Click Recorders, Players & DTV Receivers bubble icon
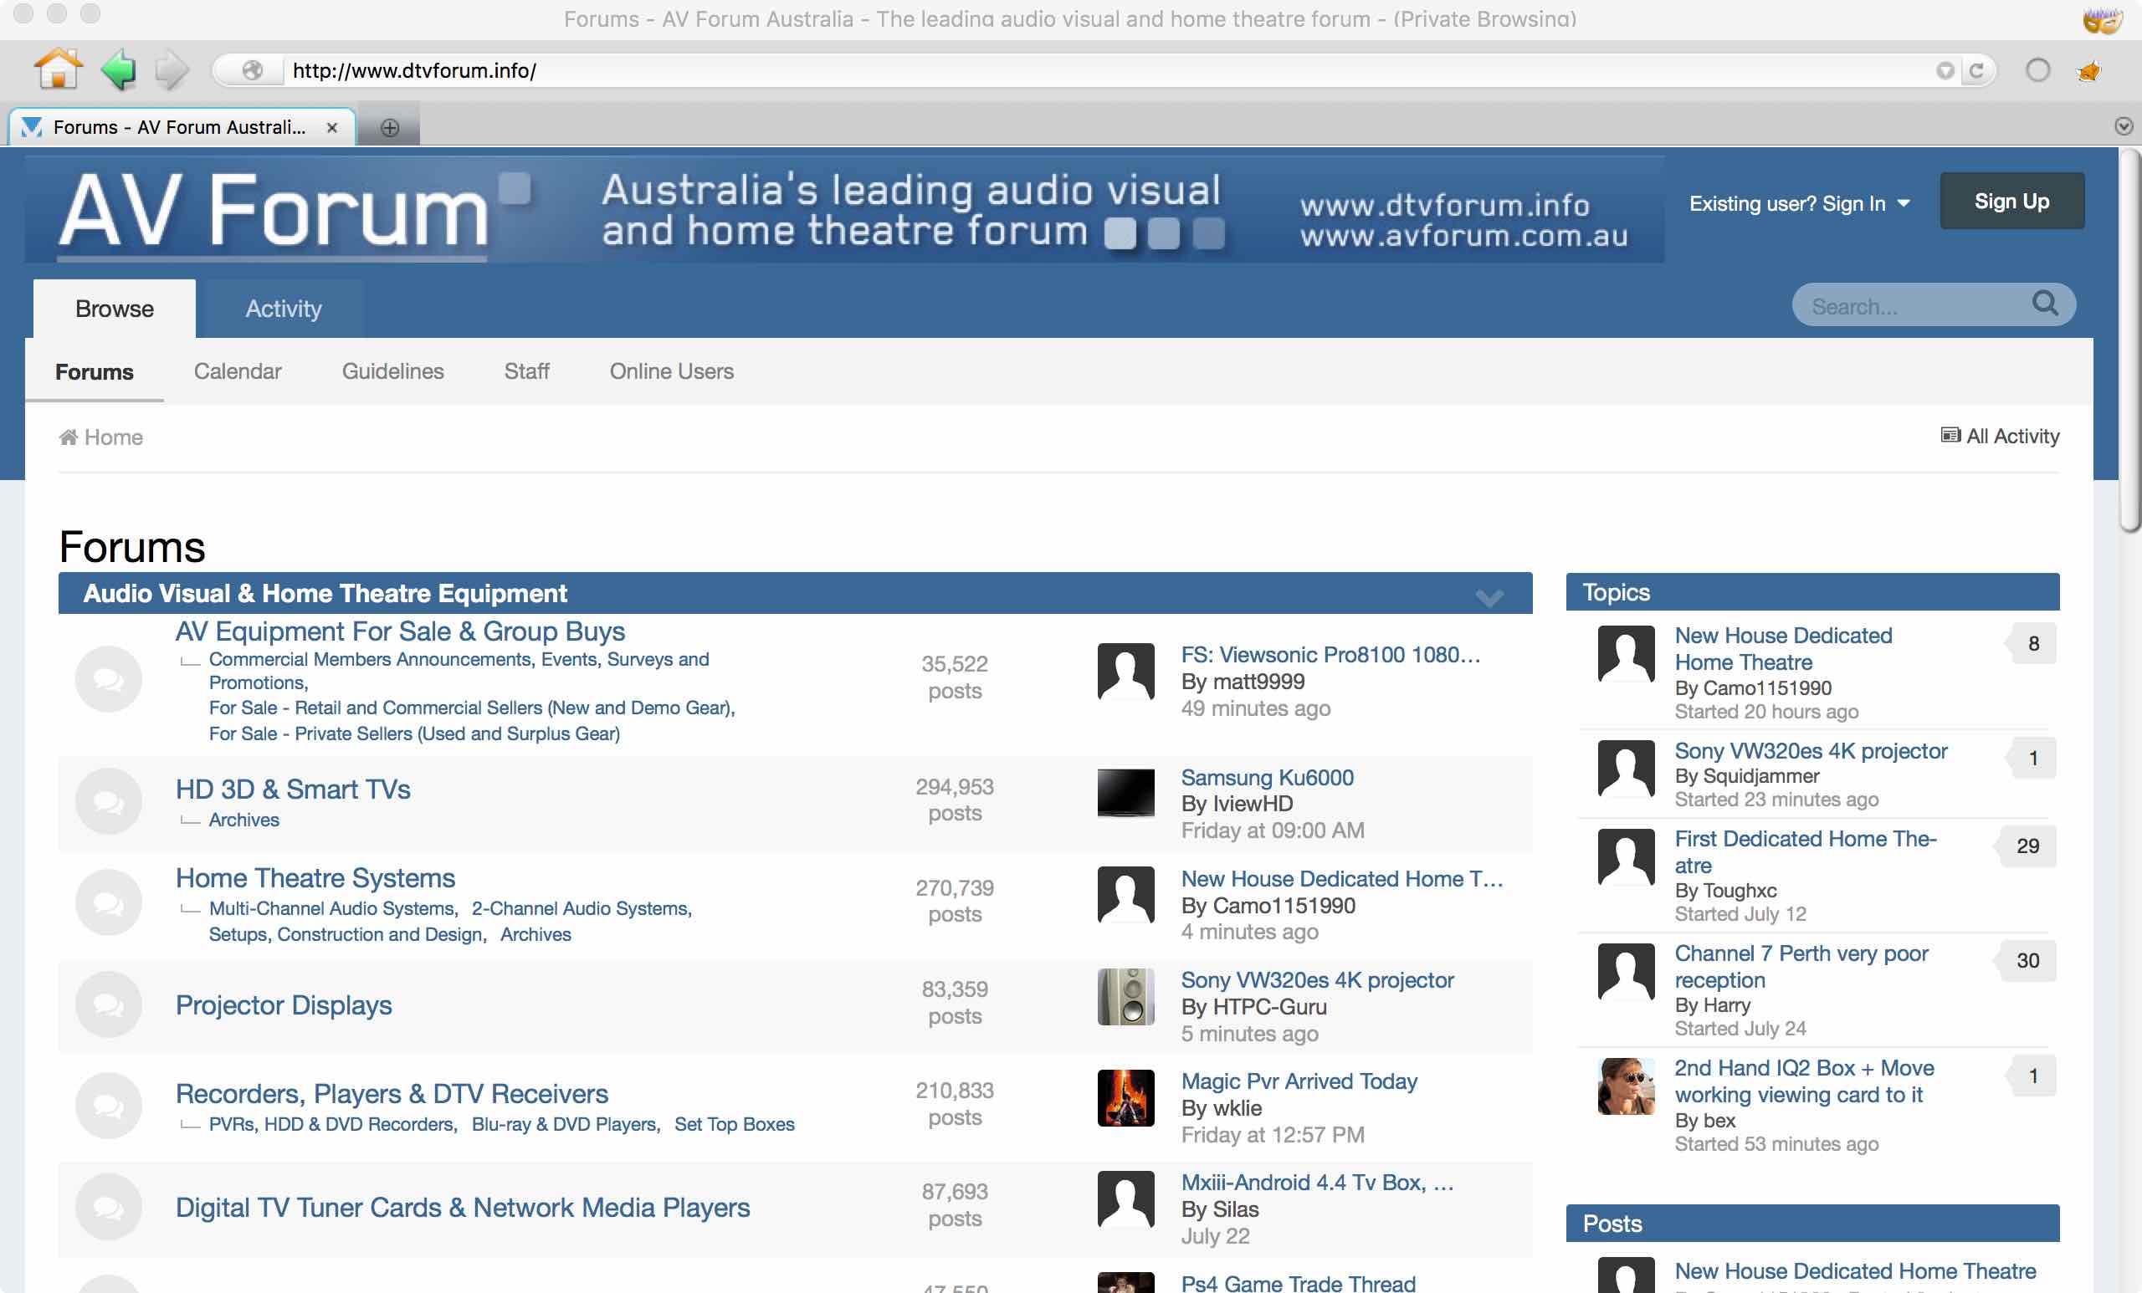This screenshot has height=1293, width=2142. coord(109,1106)
